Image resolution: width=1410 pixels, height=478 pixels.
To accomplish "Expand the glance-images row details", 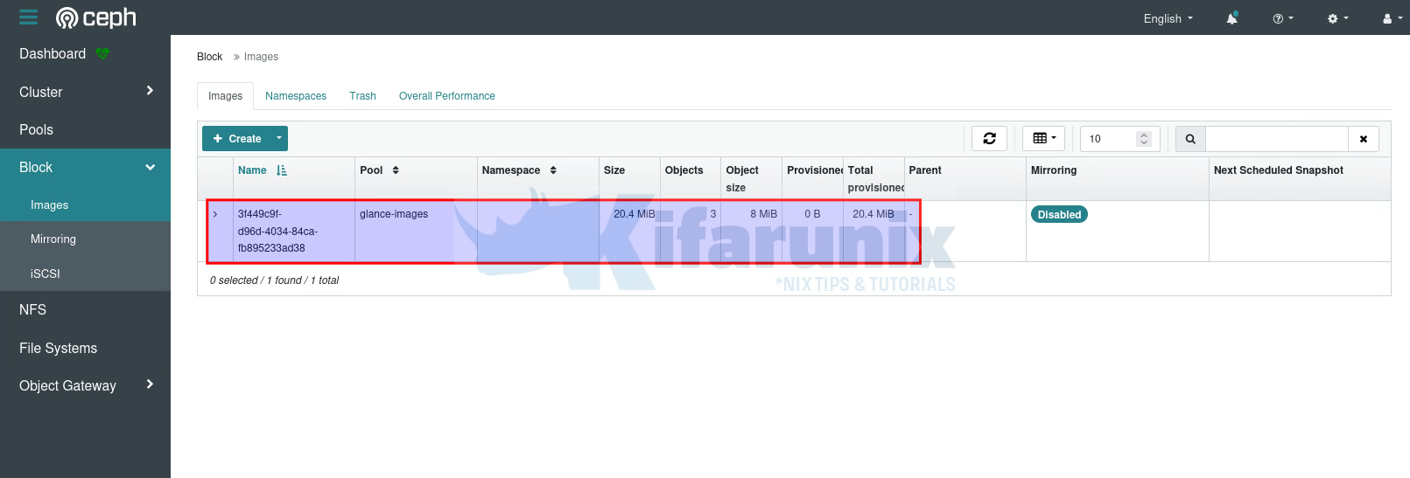I will [x=215, y=214].
